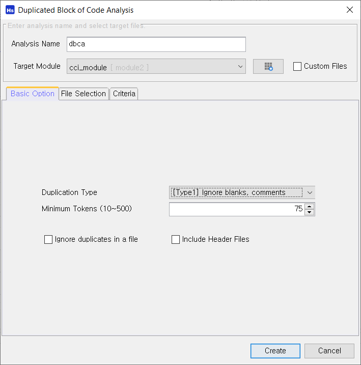Expand the Duplication Type dropdown arrow
This screenshot has height=365, width=361.
(310, 192)
